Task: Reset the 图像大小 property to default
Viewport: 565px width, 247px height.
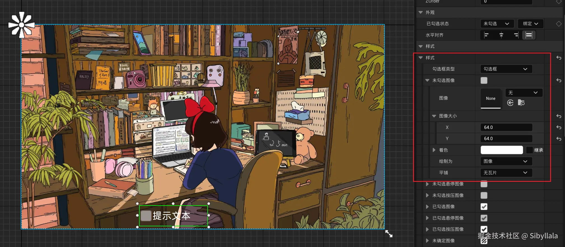Action: 559,116
